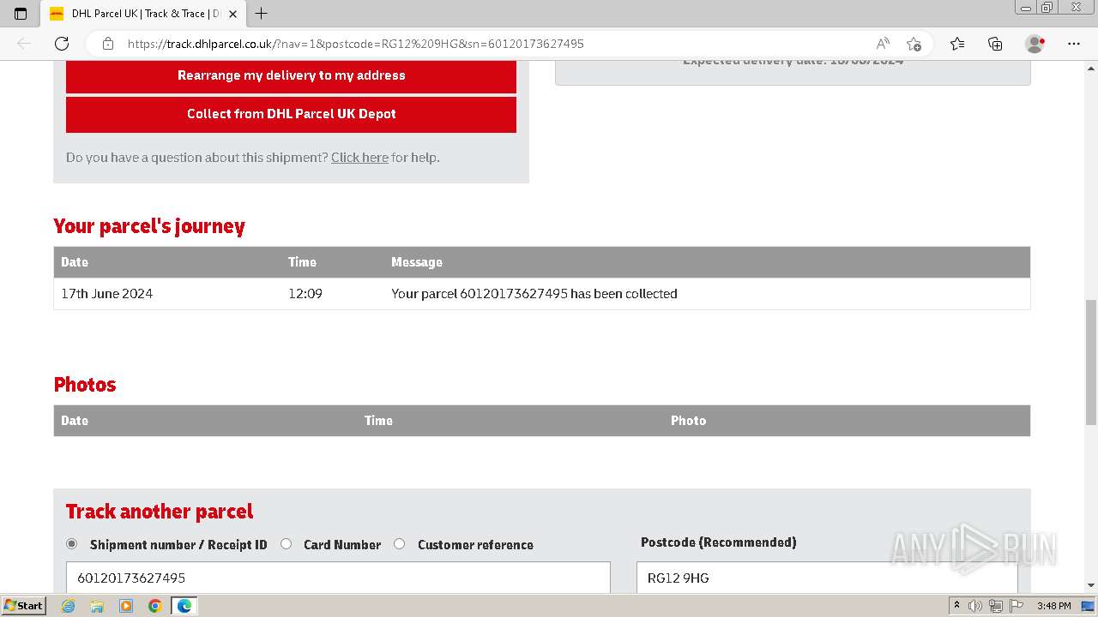1098x617 pixels.
Task: Open a new browser tab
Action: coord(262,14)
